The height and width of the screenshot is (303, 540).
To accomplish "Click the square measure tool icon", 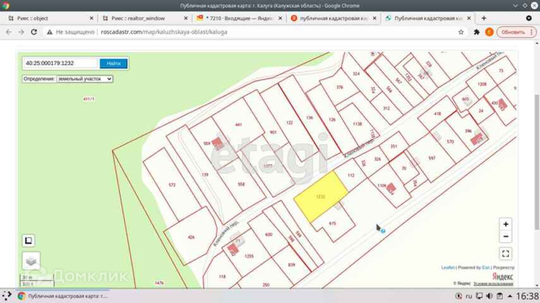I will (28, 240).
